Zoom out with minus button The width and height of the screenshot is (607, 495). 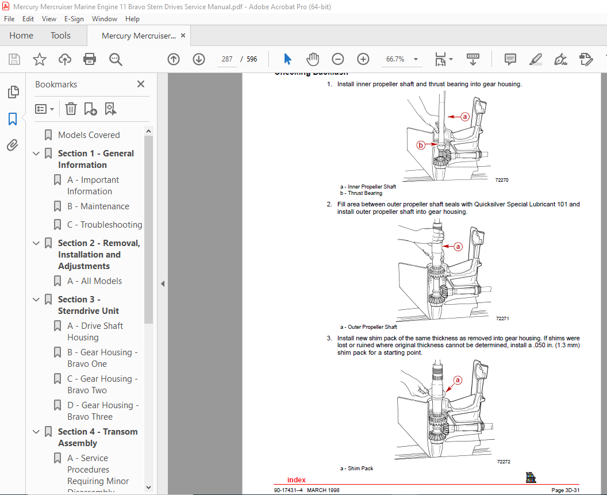click(337, 59)
